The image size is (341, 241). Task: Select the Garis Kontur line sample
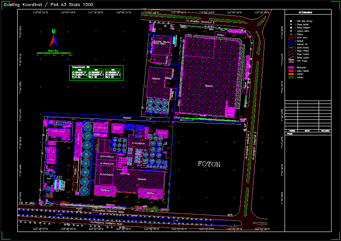(291, 48)
